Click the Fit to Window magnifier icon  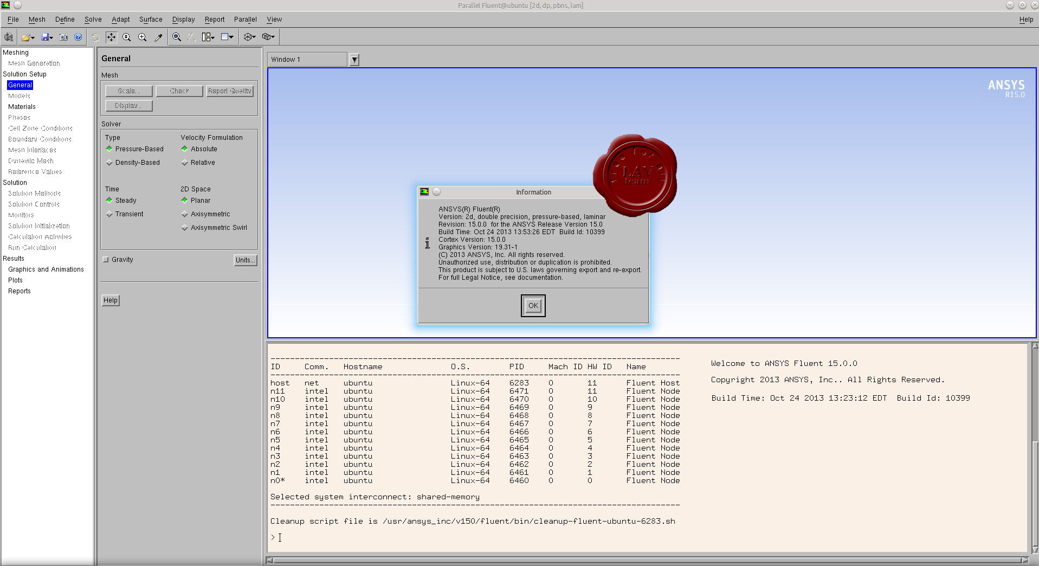(177, 37)
